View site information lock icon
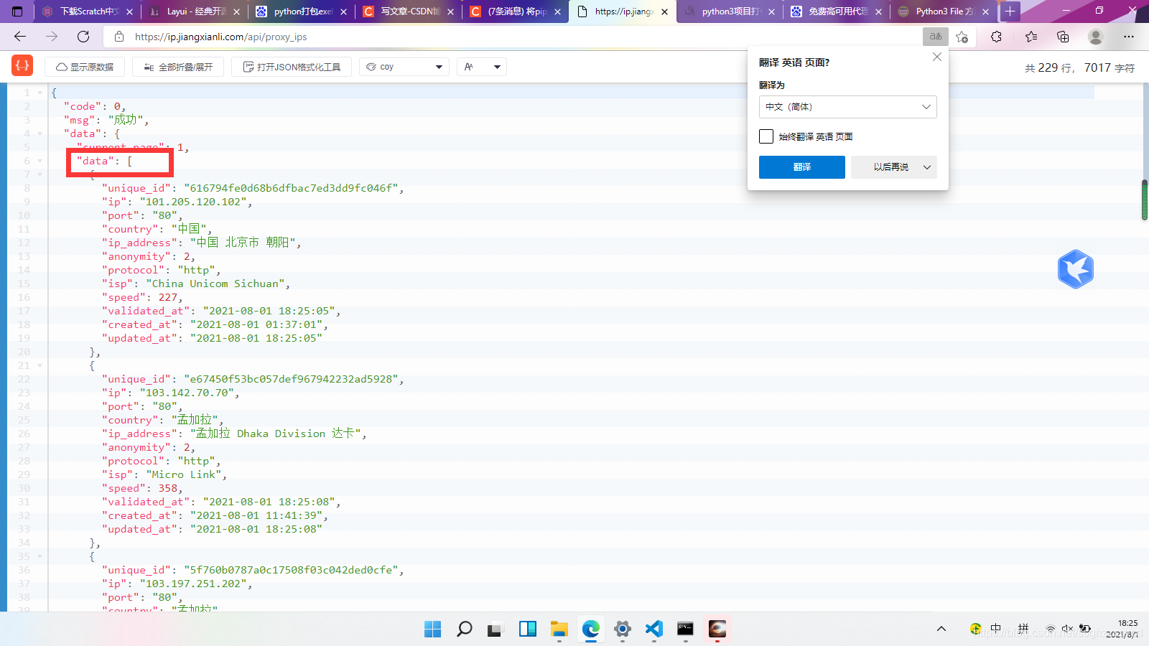The width and height of the screenshot is (1149, 646). 119,37
